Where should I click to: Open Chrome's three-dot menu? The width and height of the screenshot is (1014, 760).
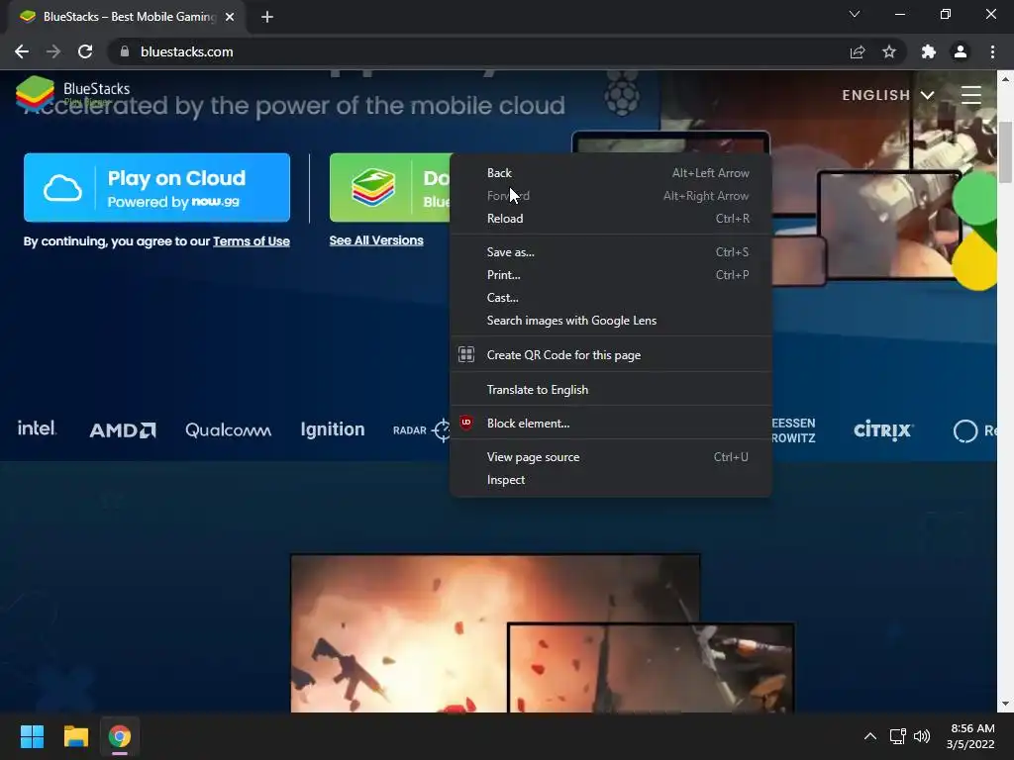click(992, 51)
